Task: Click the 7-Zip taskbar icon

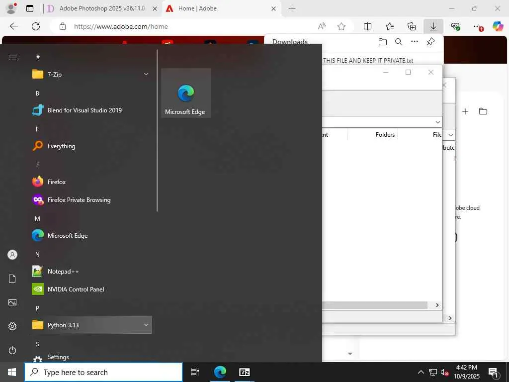Action: (x=245, y=372)
